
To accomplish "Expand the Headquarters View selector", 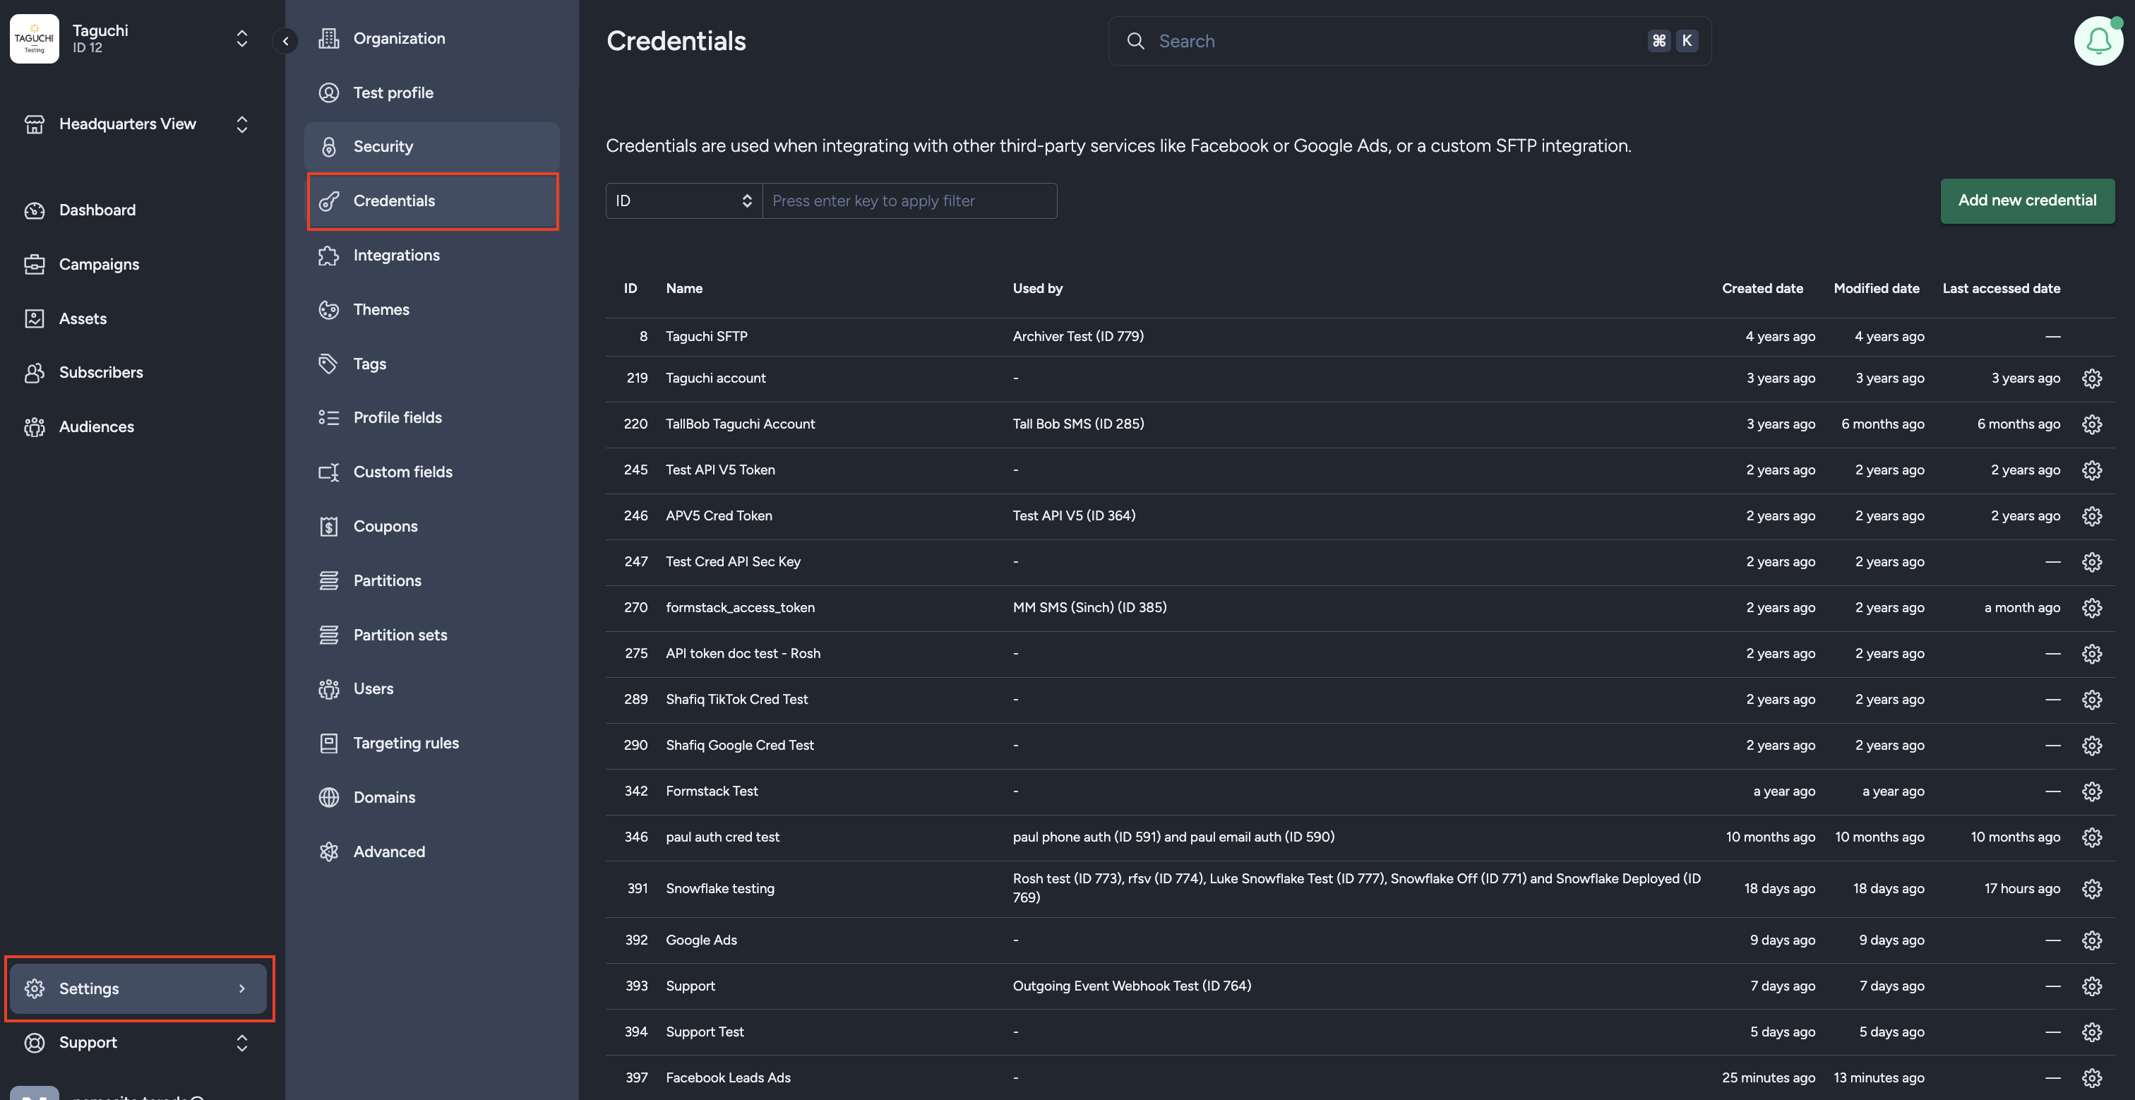I will 241,124.
